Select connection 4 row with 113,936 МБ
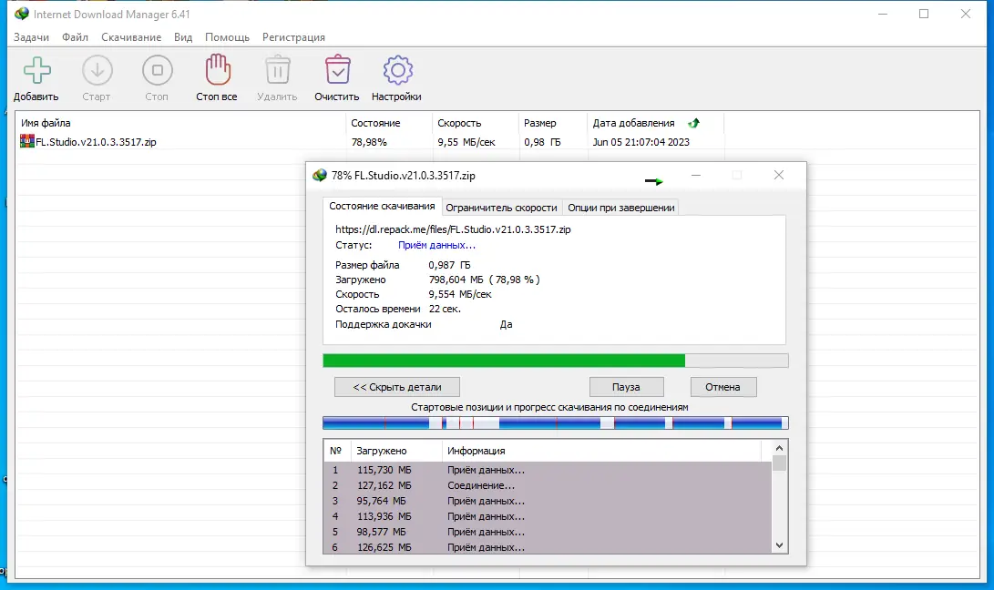The image size is (994, 590). pos(548,516)
